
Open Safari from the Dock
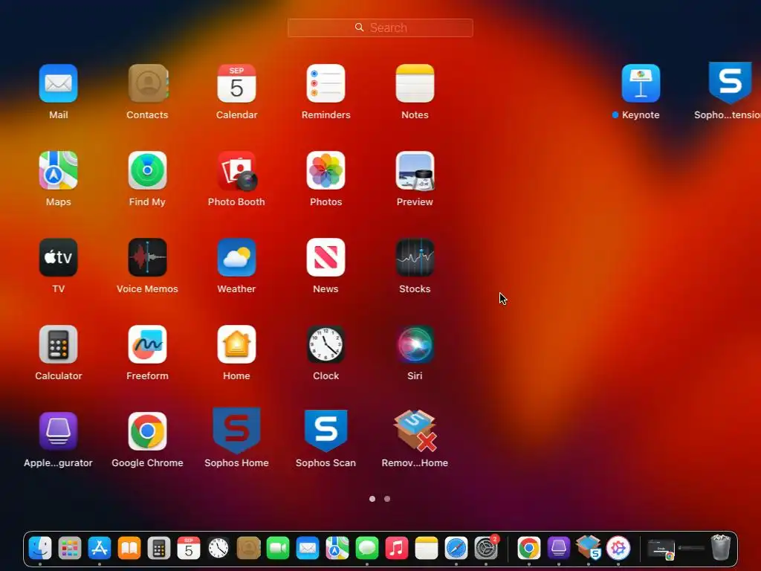click(x=456, y=549)
